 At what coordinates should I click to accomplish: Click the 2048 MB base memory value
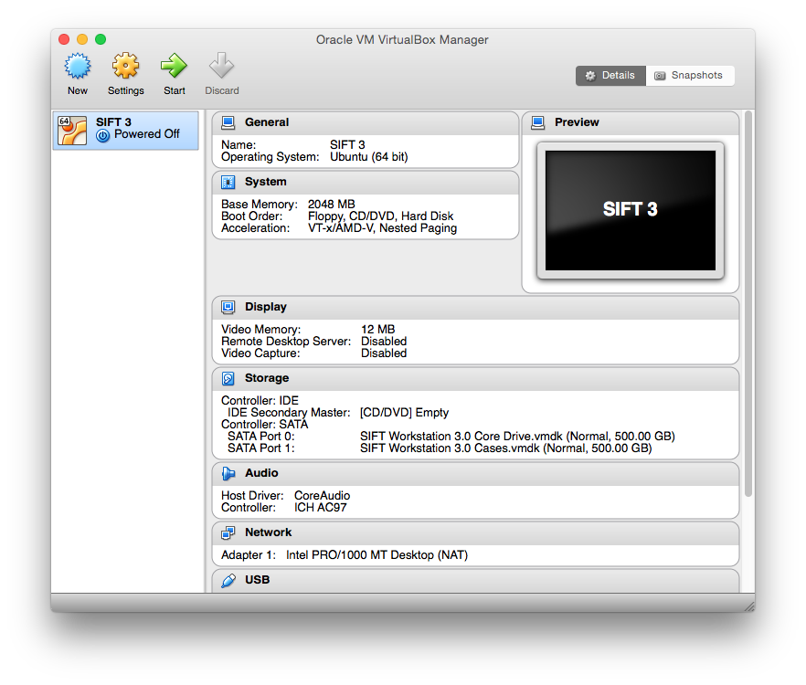tap(331, 204)
